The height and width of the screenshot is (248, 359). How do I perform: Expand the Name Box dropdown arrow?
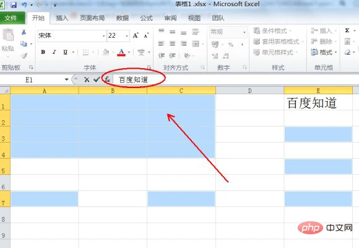click(66, 79)
